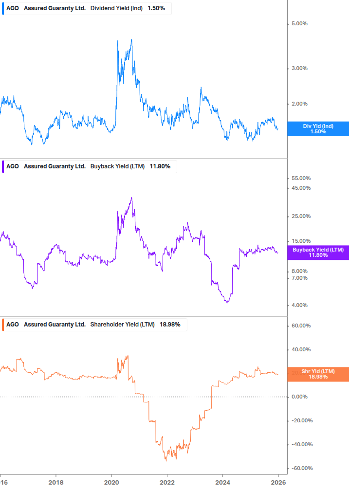Screen dimensions: 349x489
Task: Click the -20.00% shareholder yield axis label
Action: tap(302, 421)
